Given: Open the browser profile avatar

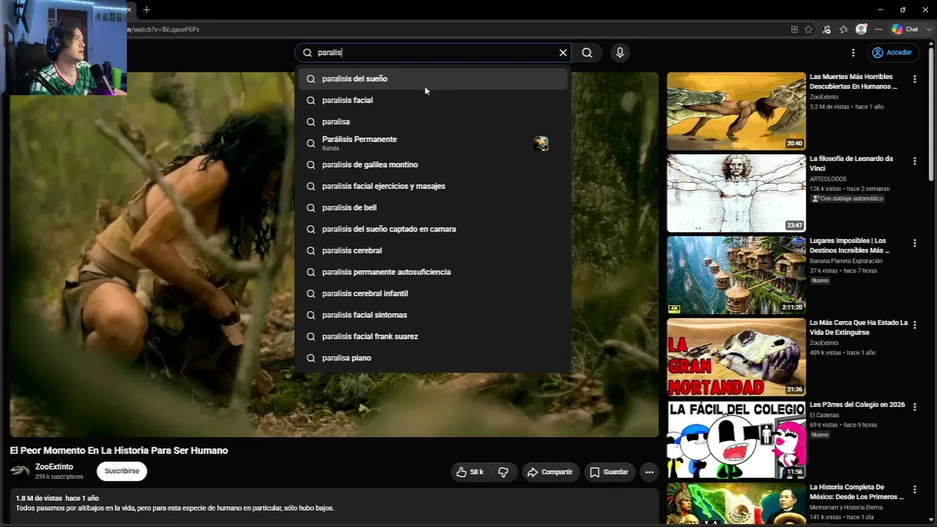Looking at the screenshot, I should point(861,29).
